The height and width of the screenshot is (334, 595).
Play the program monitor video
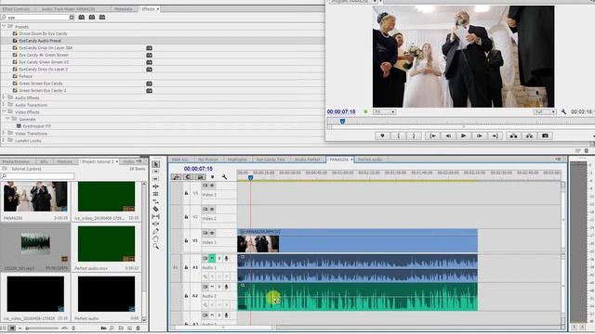[x=464, y=136]
